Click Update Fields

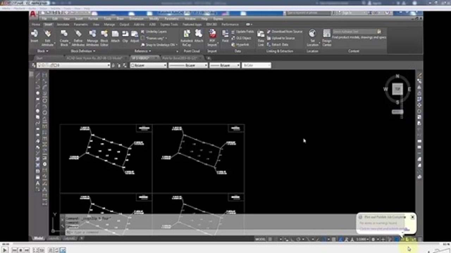242,32
